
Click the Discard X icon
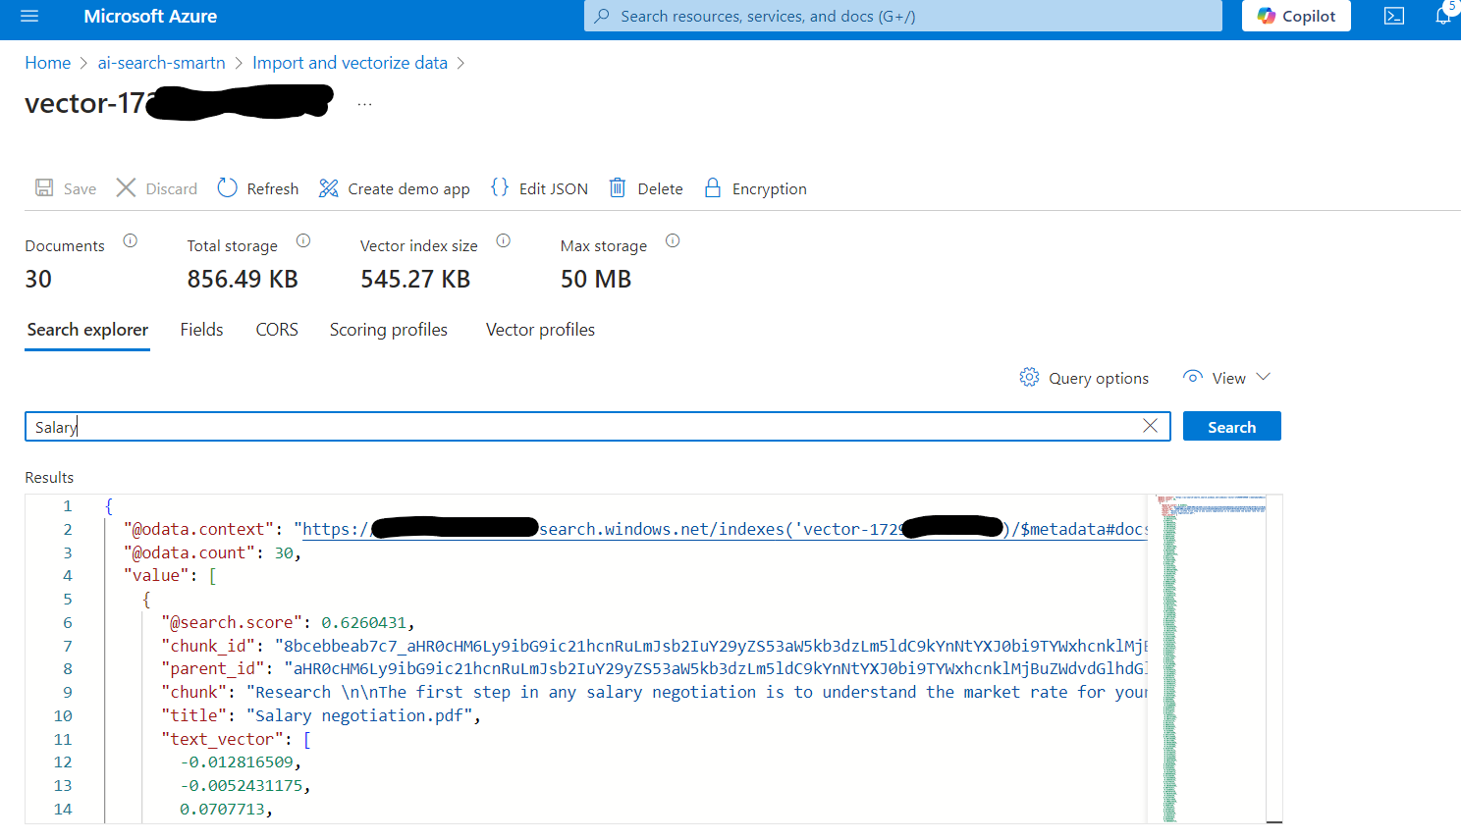tap(126, 187)
